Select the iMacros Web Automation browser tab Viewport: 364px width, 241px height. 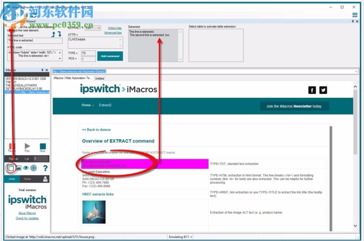[x=73, y=78]
